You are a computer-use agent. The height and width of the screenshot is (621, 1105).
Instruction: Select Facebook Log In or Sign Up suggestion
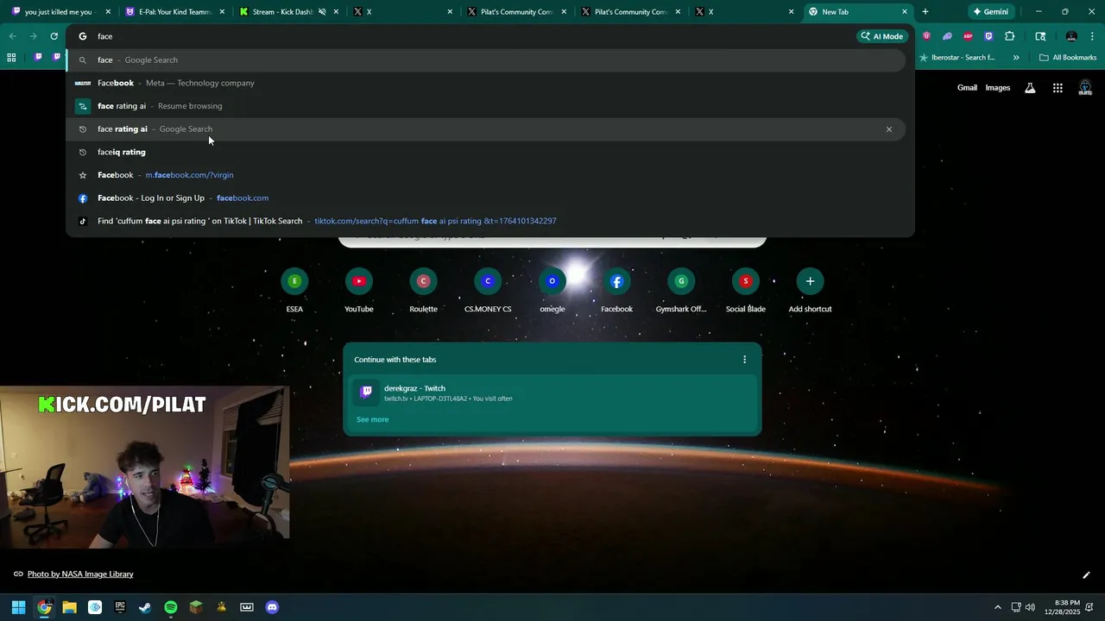487,198
